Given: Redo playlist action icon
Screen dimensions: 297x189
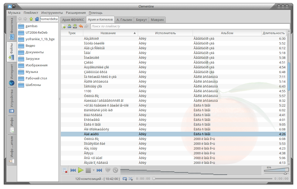Looking at the screenshot, I should point(86,26).
